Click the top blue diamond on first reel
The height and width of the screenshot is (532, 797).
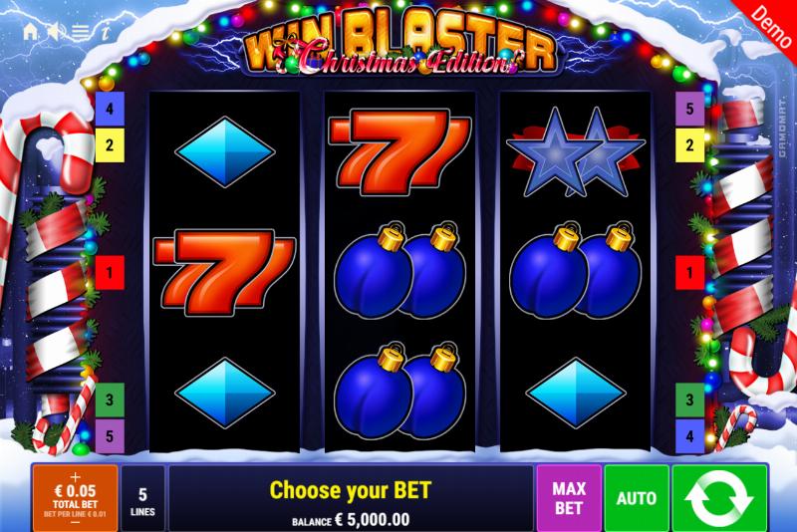[x=225, y=151]
